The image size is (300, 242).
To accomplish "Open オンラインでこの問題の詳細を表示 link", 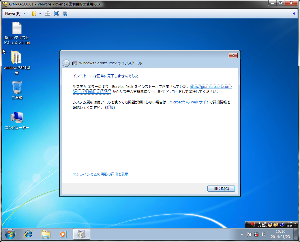I will point(100,174).
